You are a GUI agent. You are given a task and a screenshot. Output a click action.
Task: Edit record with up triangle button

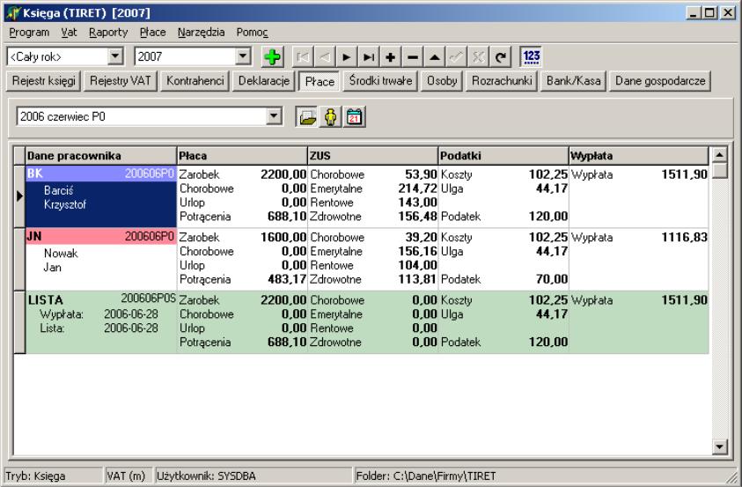click(435, 57)
